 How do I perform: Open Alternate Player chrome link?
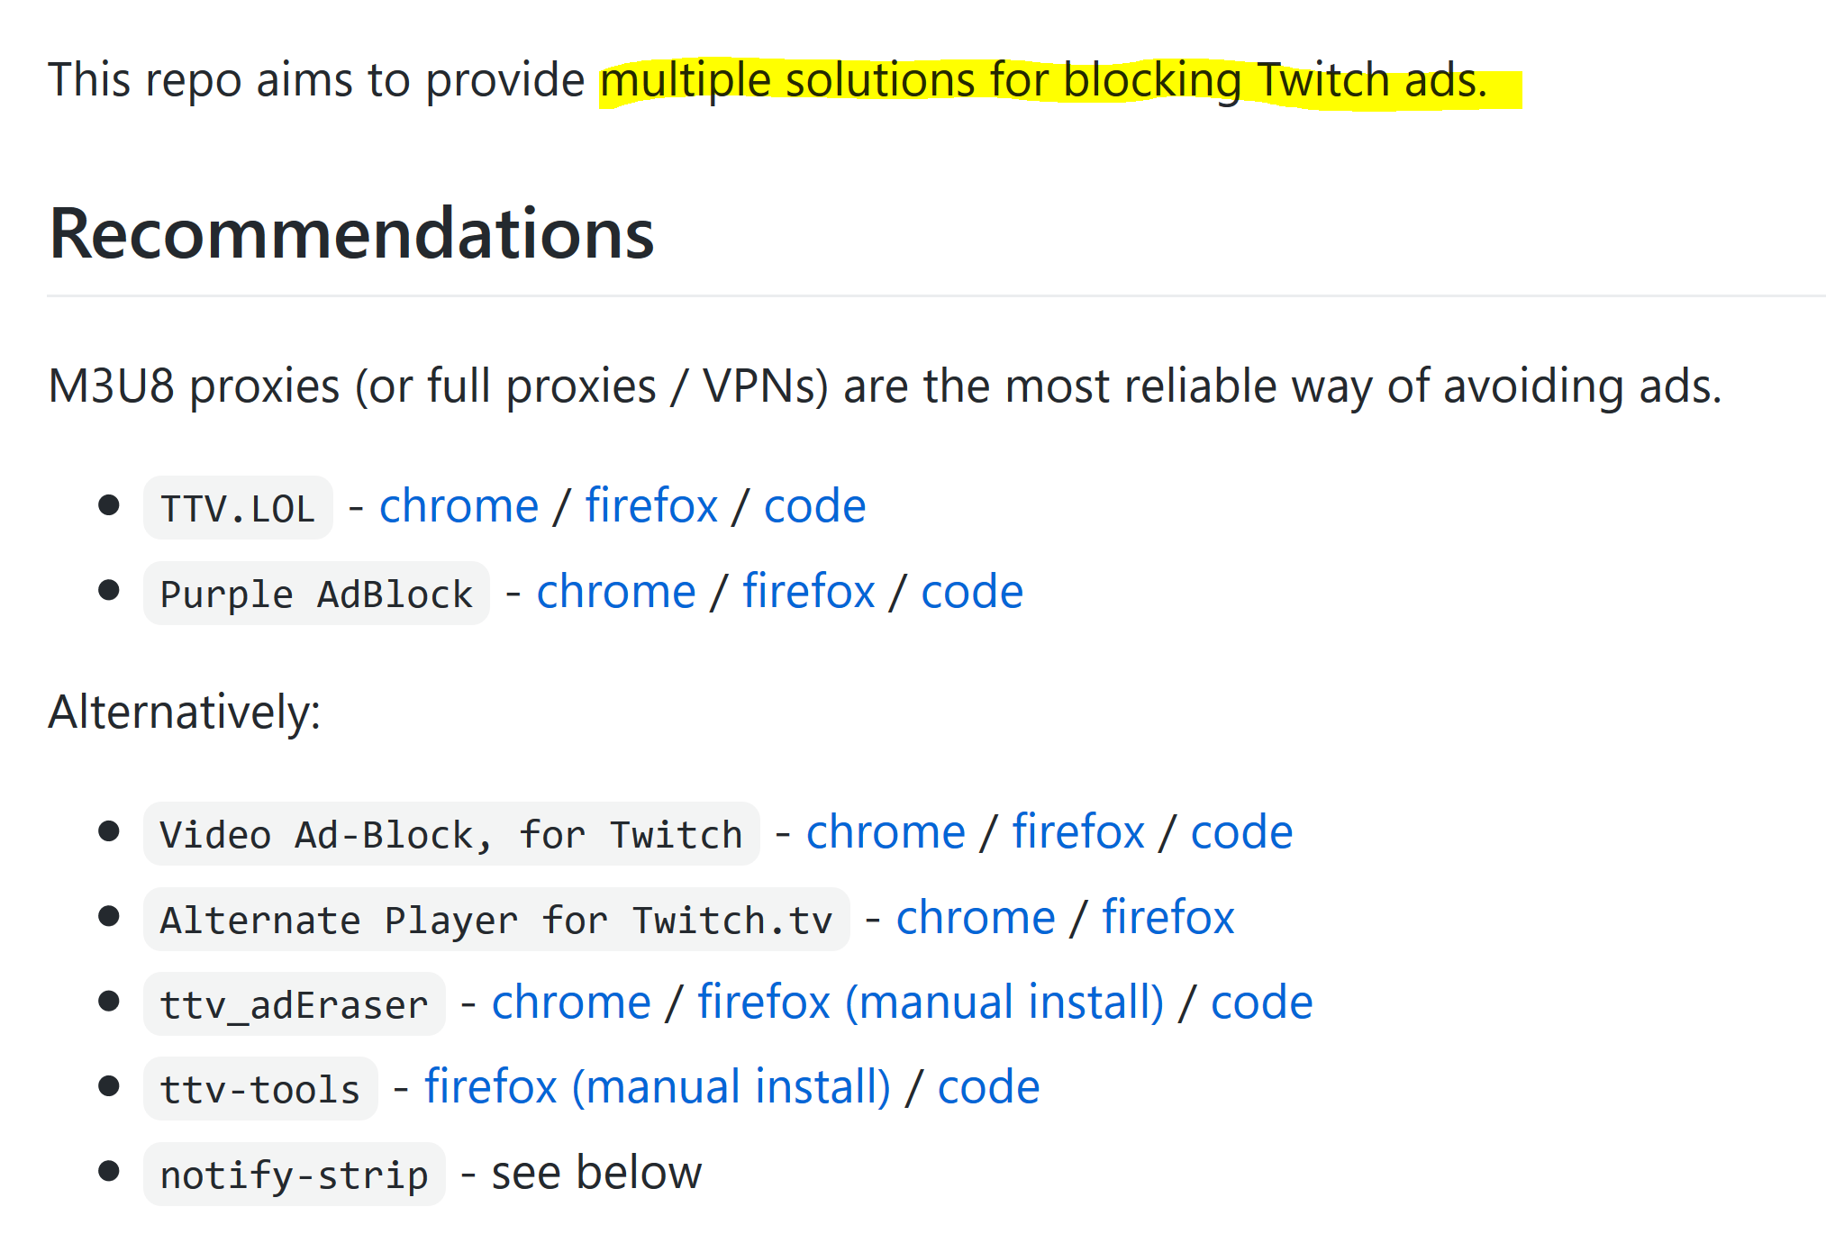(976, 918)
